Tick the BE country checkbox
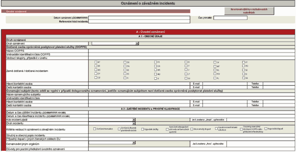 [x=96, y=66]
